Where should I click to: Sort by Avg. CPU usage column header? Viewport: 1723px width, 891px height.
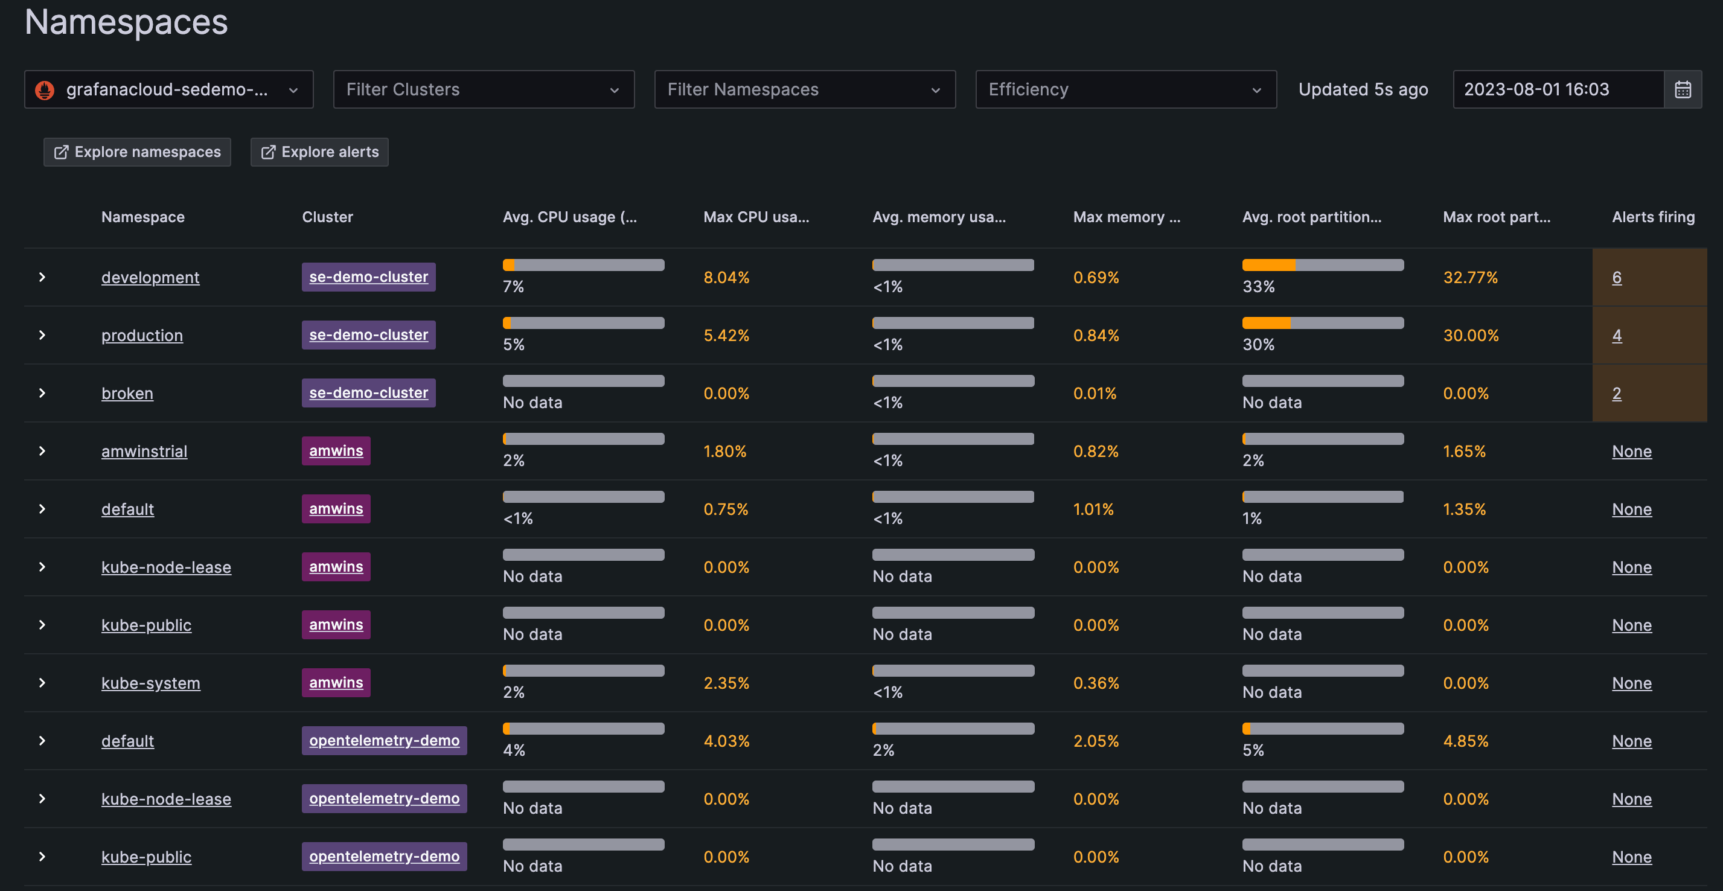(x=570, y=217)
